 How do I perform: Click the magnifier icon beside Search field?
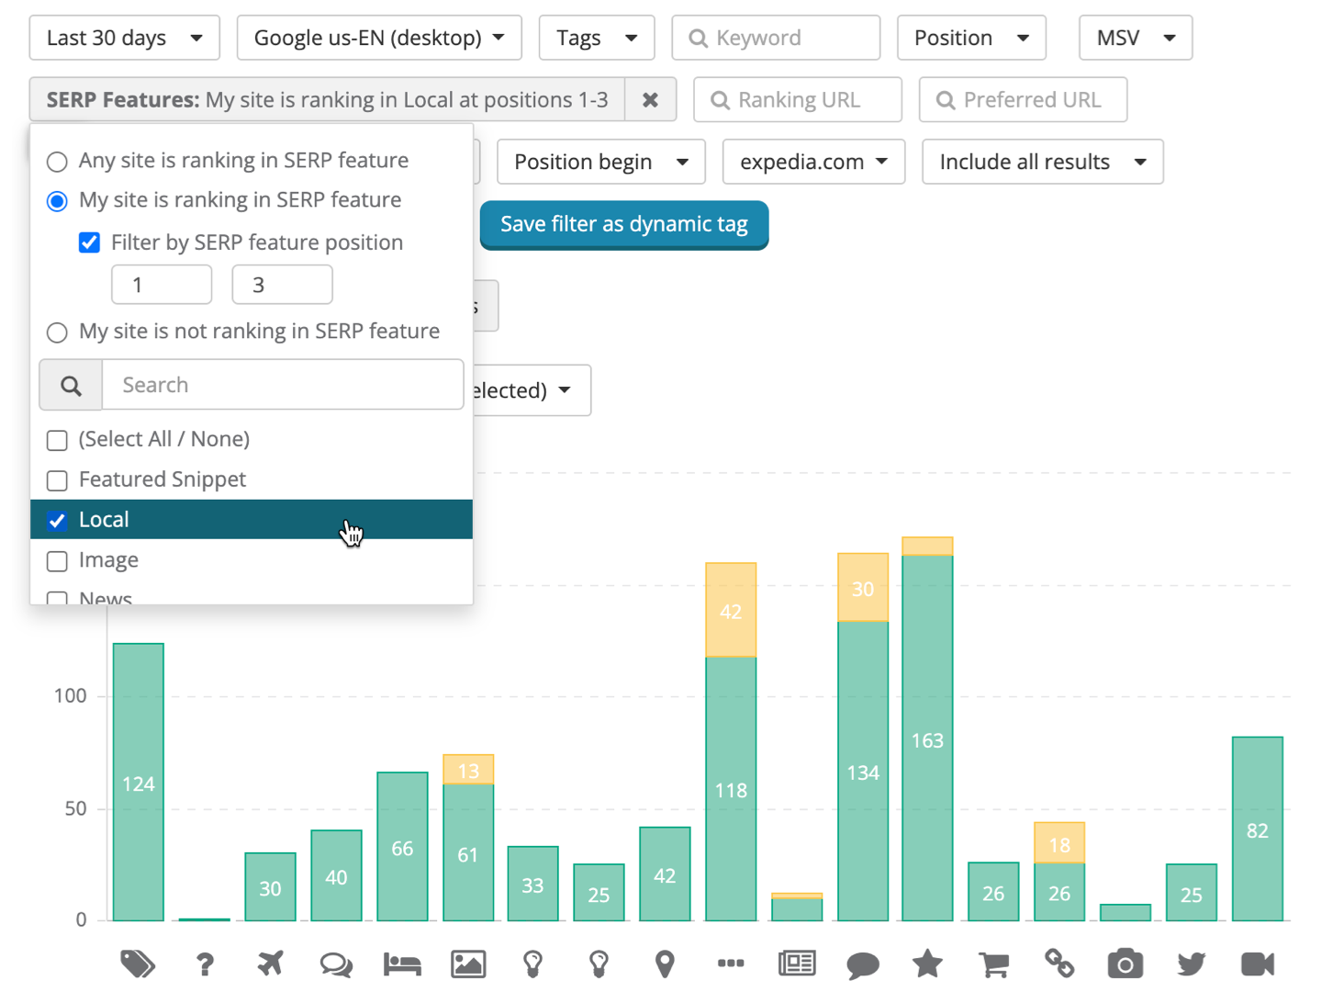click(71, 385)
